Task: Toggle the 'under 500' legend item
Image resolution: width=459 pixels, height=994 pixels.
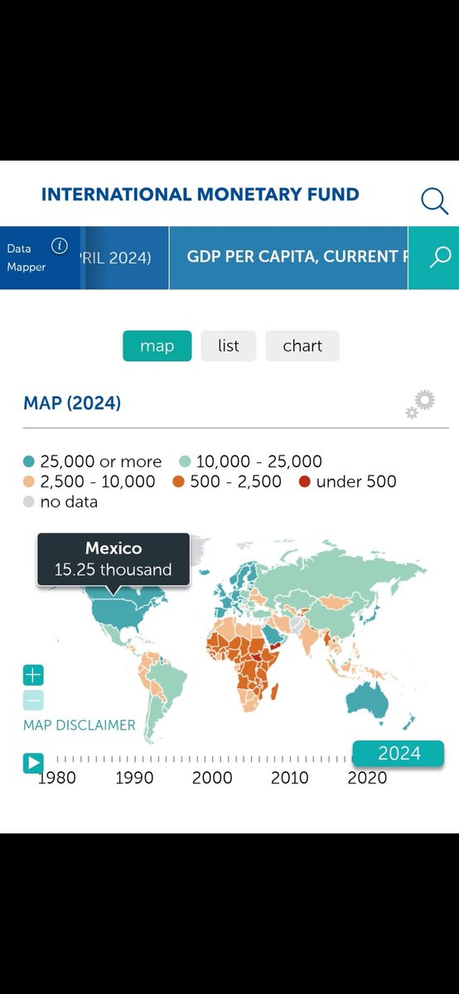Action: 348,481
